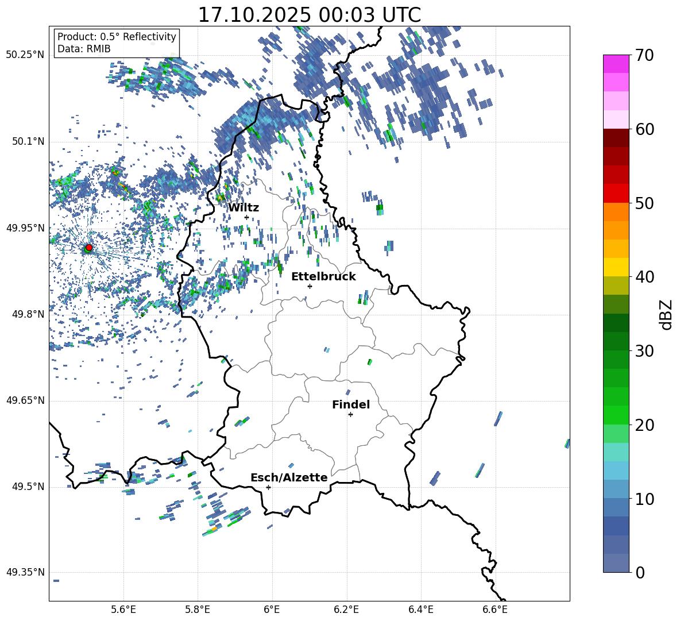
Task: Click the 6°E longitude label
Action: [272, 610]
